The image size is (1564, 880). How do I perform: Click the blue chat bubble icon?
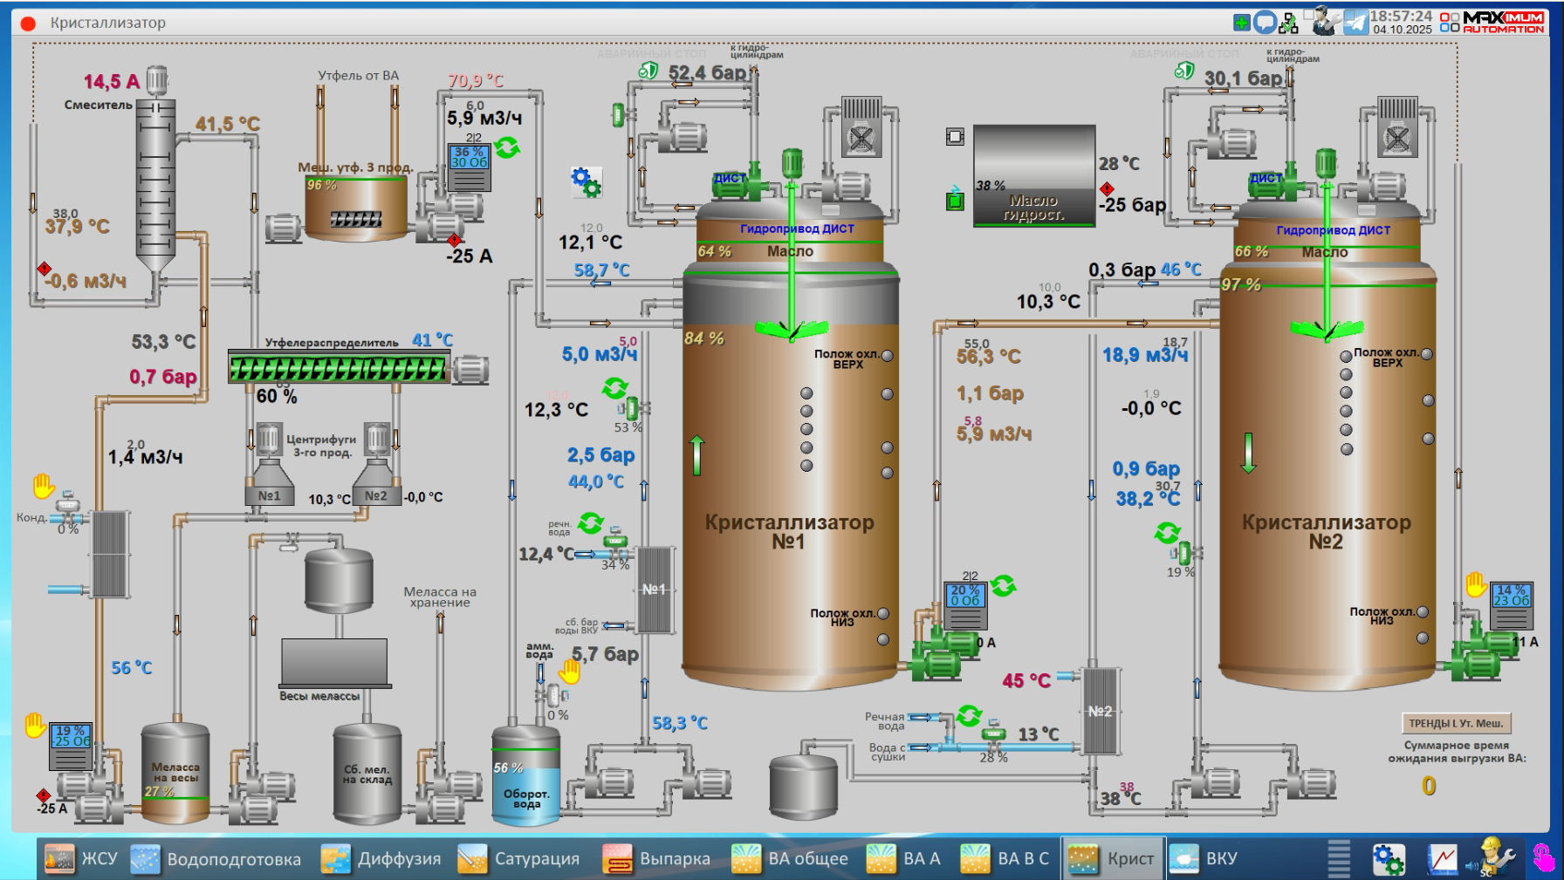1265,23
